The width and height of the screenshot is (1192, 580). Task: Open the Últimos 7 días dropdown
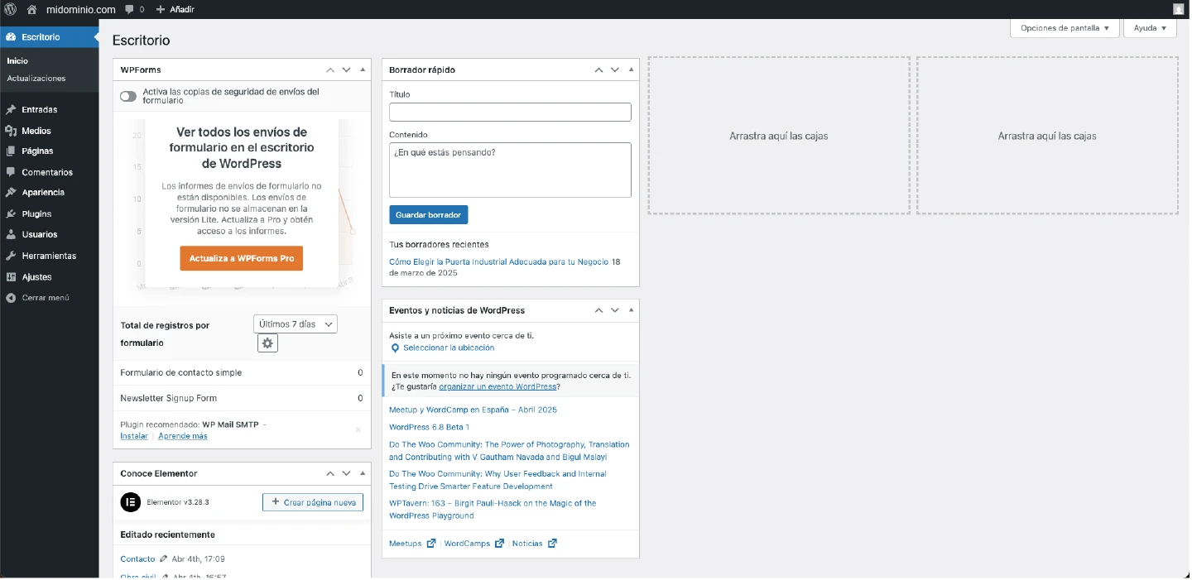tap(296, 324)
